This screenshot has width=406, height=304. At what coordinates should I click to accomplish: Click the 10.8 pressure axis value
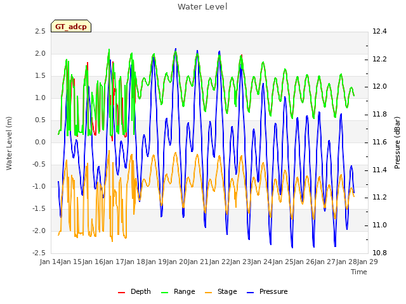379,253
